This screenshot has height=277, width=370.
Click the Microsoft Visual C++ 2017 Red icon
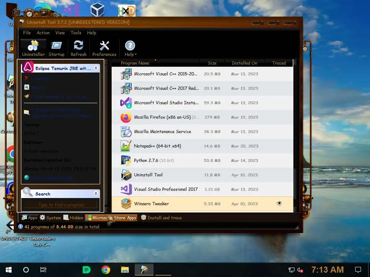point(126,88)
